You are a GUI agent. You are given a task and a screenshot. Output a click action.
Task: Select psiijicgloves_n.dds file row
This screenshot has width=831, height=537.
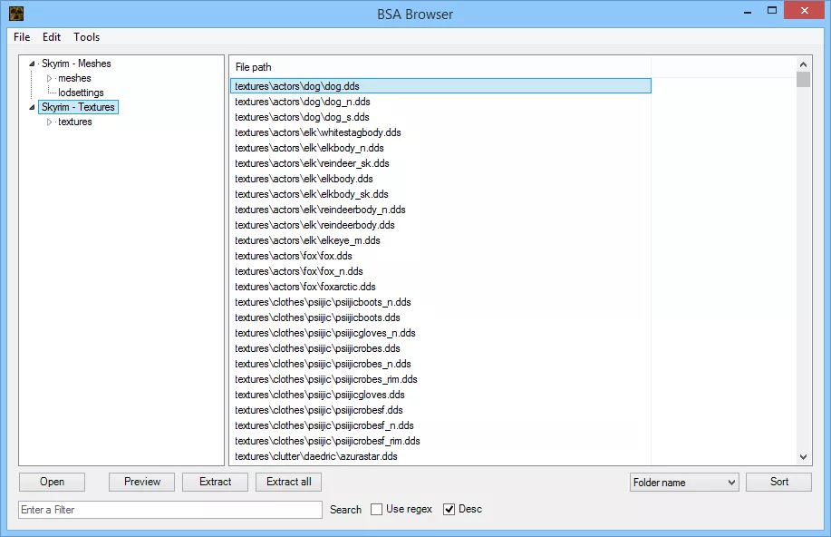tap(440, 332)
